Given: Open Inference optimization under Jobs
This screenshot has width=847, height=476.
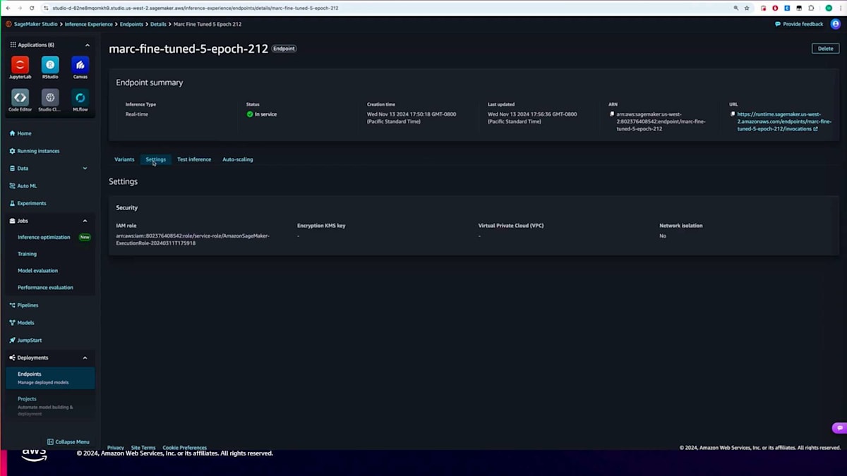Looking at the screenshot, I should pyautogui.click(x=44, y=238).
